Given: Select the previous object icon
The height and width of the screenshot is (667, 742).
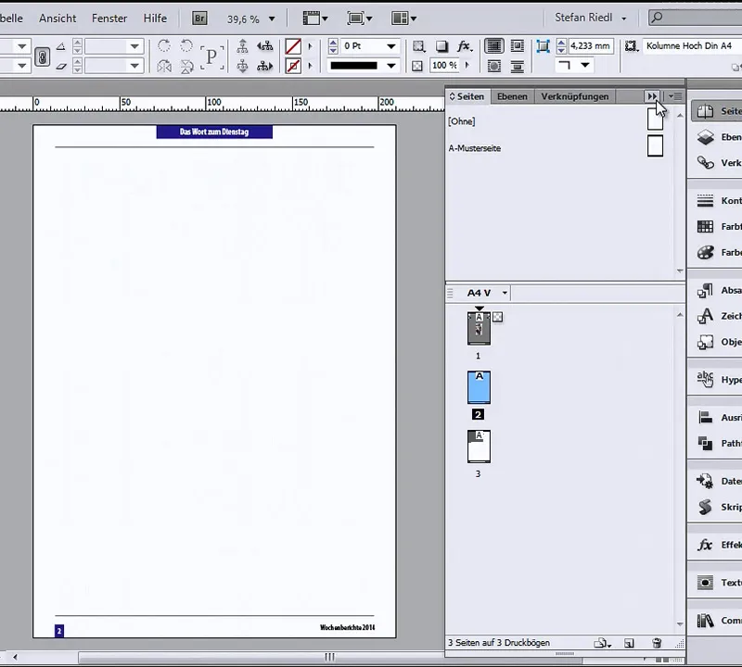Looking at the screenshot, I should point(265,45).
